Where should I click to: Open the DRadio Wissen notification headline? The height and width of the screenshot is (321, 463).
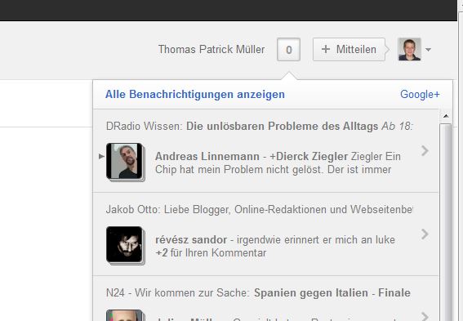click(x=259, y=126)
